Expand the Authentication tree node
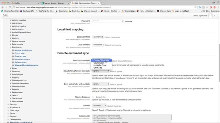 point(11,29)
